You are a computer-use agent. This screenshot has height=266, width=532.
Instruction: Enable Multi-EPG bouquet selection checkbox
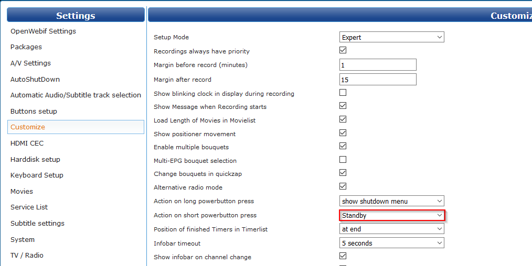pos(343,160)
